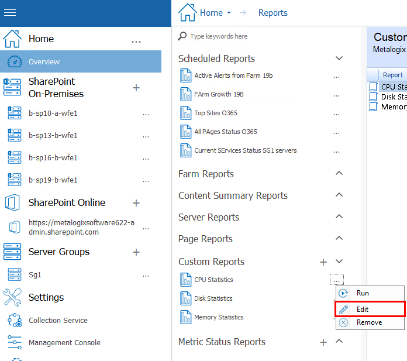Viewport: 407px width, 361px height.
Task: Click the hamburger menu icon
Action: (x=10, y=13)
